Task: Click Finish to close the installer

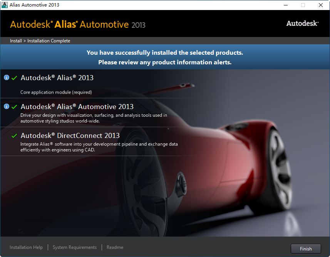Action: click(x=306, y=249)
